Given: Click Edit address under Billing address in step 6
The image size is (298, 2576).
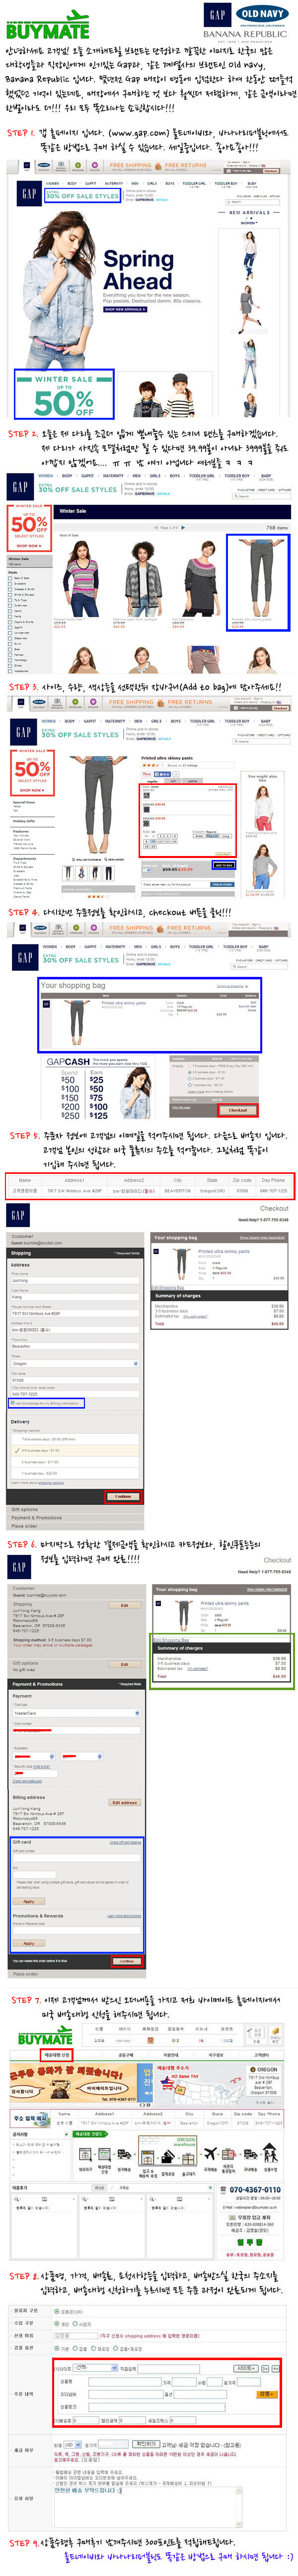Looking at the screenshot, I should pos(124,1803).
